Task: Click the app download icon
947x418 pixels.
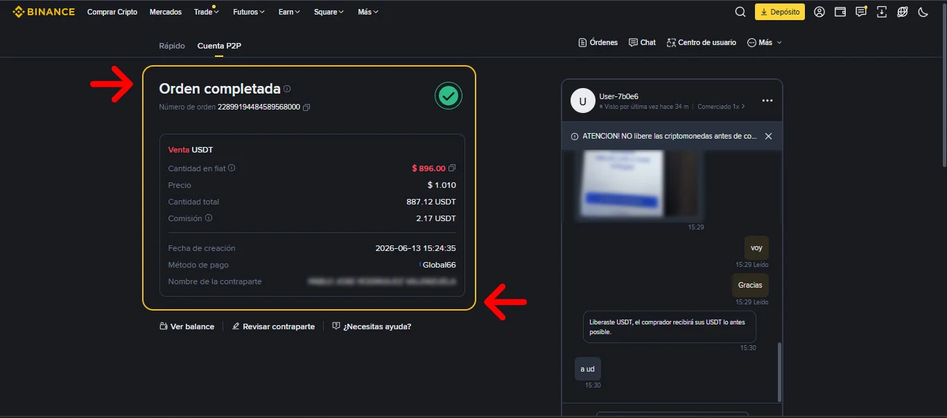Action: (x=882, y=12)
